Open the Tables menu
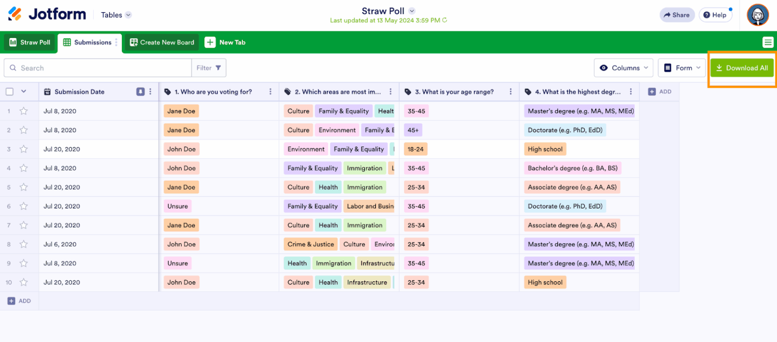 pyautogui.click(x=115, y=15)
